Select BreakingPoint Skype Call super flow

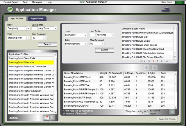(x=147, y=37)
